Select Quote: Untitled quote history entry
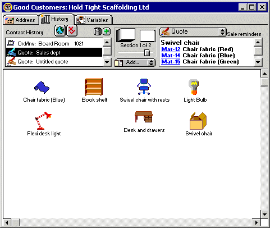This screenshot has width=270, height=228. pos(54,62)
